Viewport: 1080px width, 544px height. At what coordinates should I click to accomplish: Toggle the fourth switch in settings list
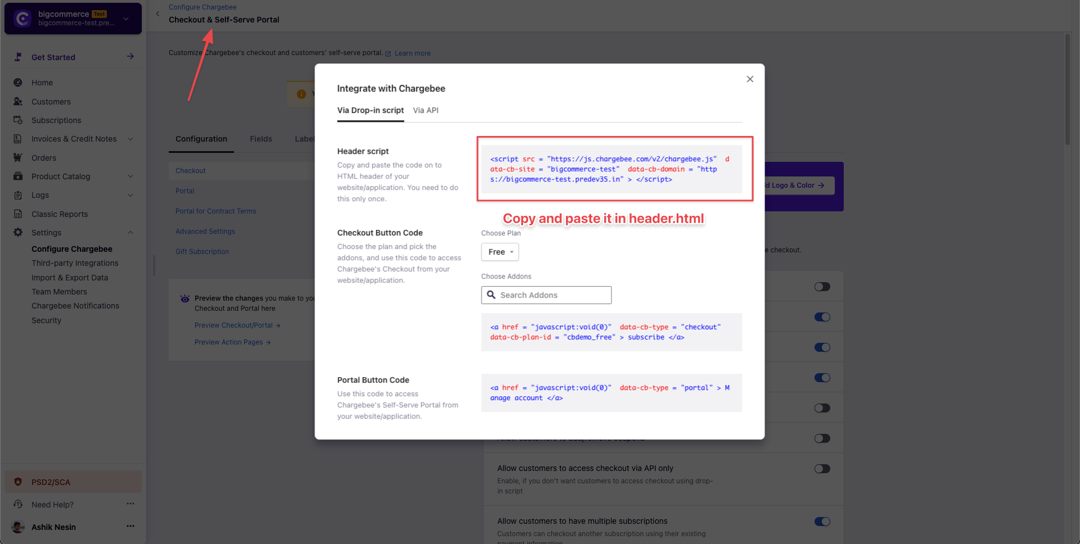click(x=822, y=378)
